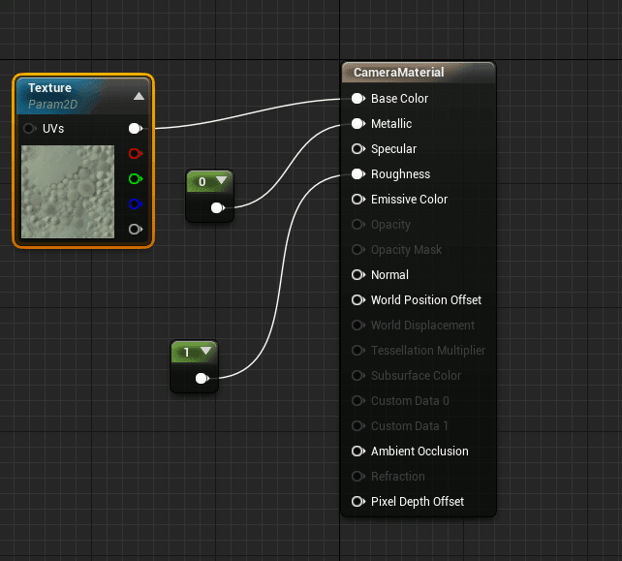Click the Ambient Occlusion input pin
This screenshot has width=622, height=561.
point(358,452)
